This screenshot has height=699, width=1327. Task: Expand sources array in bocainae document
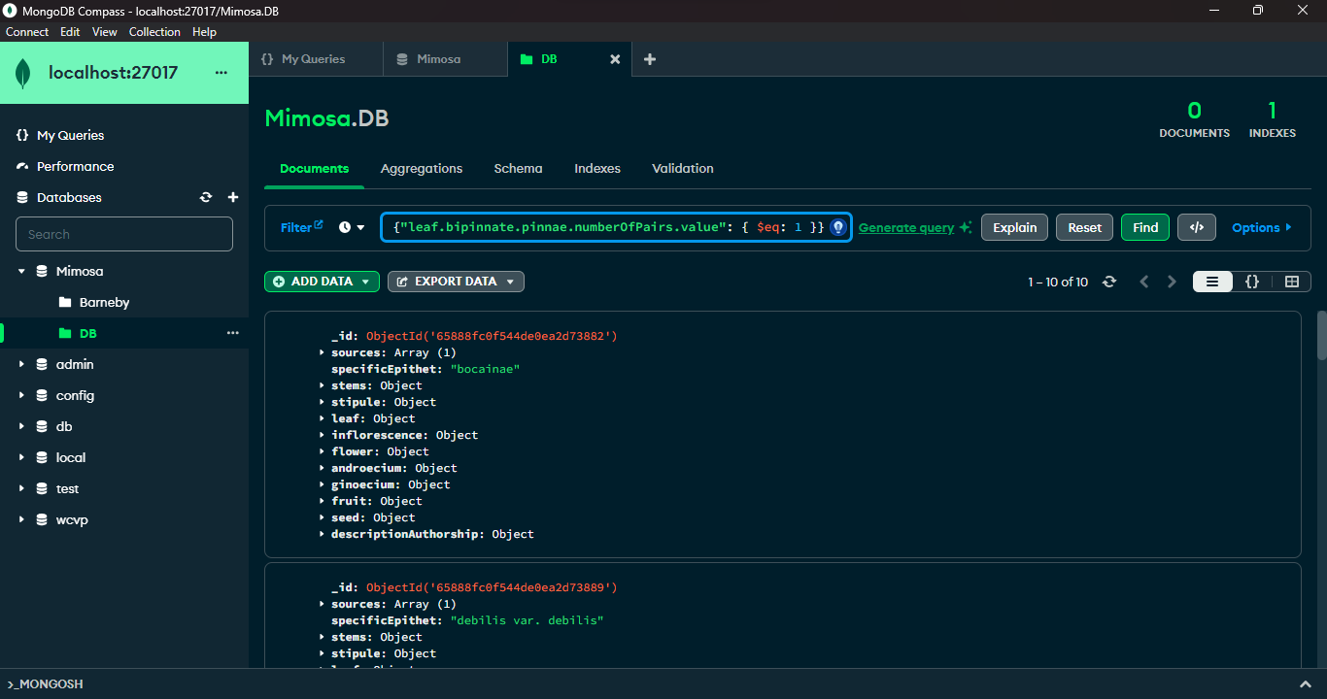click(322, 352)
